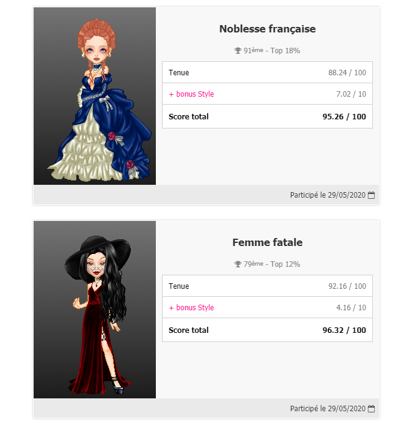Select the Femme fatale contest title

tap(268, 242)
